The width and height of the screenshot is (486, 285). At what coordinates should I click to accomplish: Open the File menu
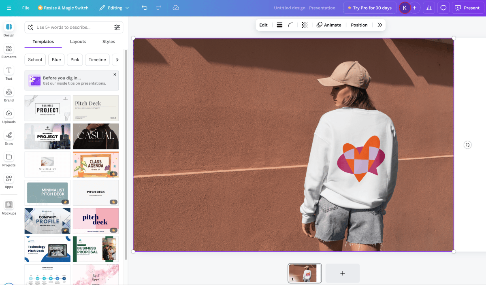[26, 8]
